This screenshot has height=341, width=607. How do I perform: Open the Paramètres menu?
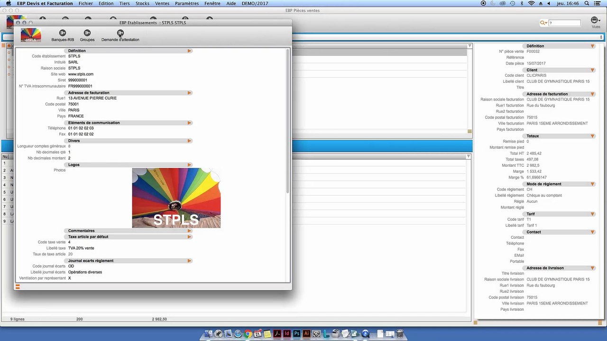click(187, 3)
